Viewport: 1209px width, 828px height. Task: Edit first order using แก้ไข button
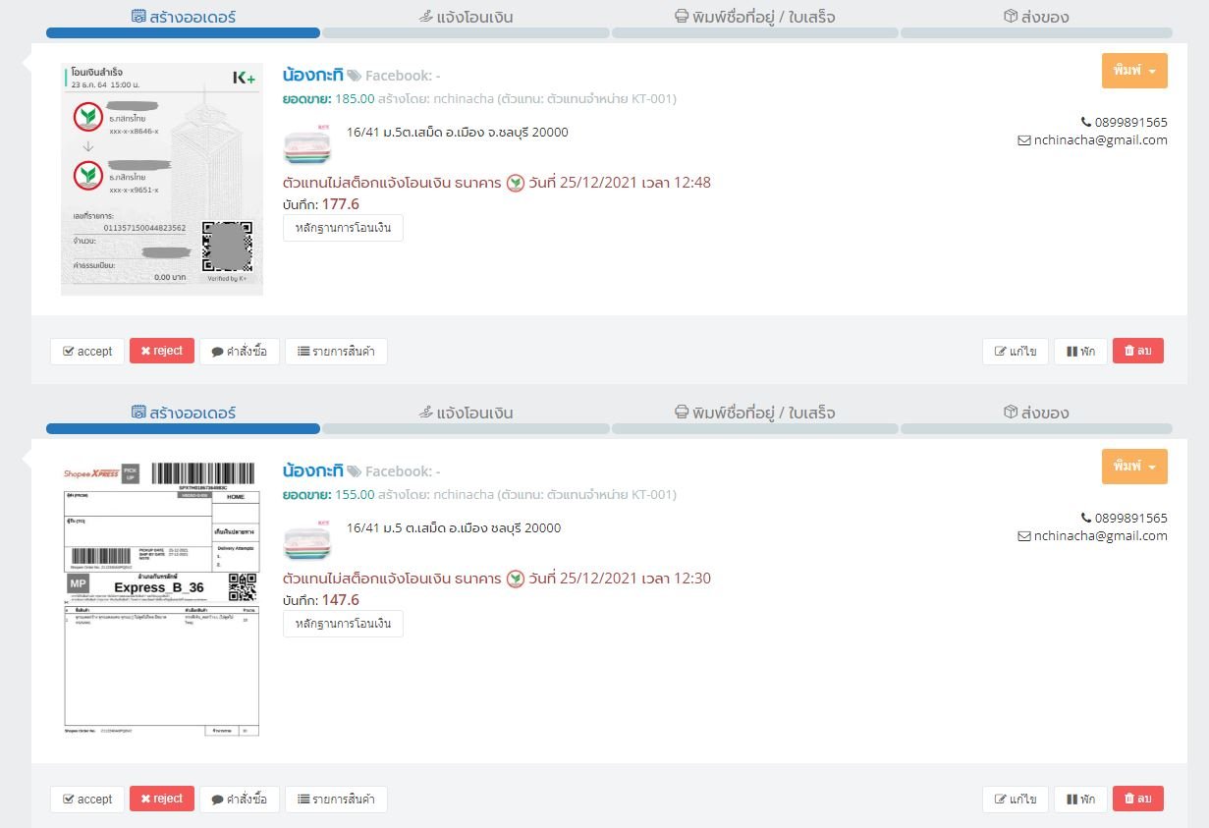tap(1016, 352)
